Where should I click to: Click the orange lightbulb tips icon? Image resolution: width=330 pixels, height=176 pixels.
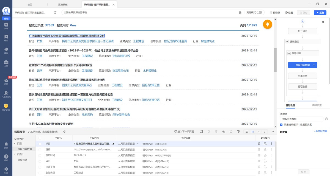267,24
